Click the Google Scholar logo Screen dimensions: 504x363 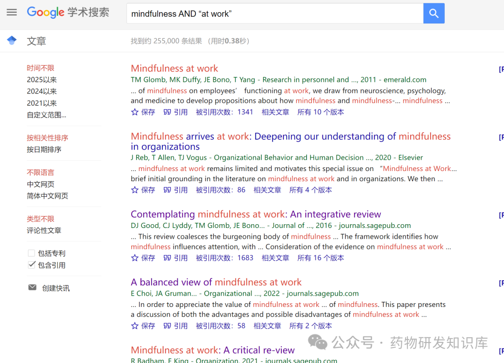point(68,13)
